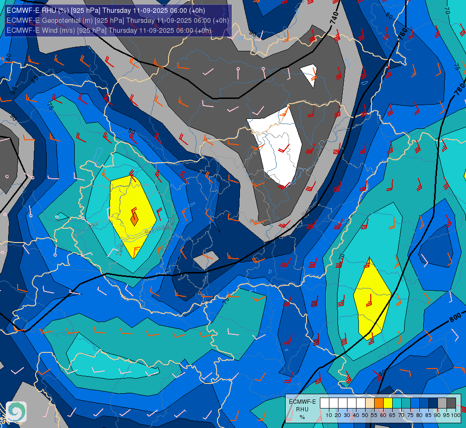
Task: Pick the cyan 65–70% legend swatch
Action: coord(397,403)
